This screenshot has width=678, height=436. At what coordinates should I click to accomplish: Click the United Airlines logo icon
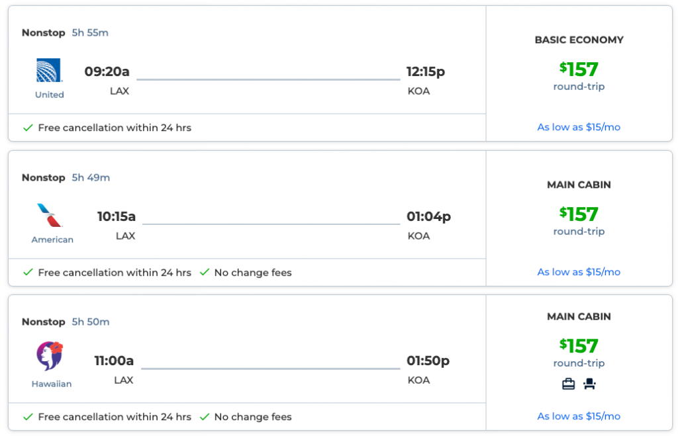point(50,71)
